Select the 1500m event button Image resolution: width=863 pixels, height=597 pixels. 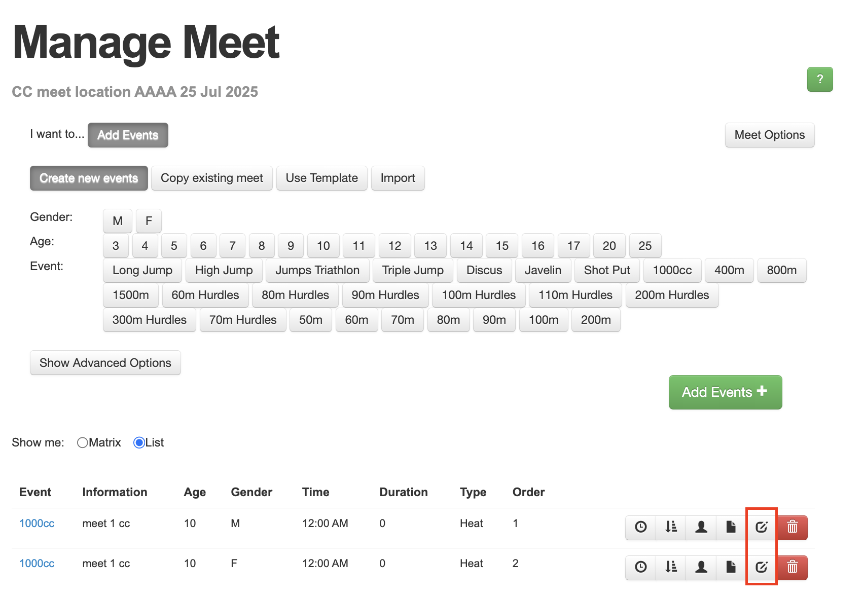click(x=131, y=295)
